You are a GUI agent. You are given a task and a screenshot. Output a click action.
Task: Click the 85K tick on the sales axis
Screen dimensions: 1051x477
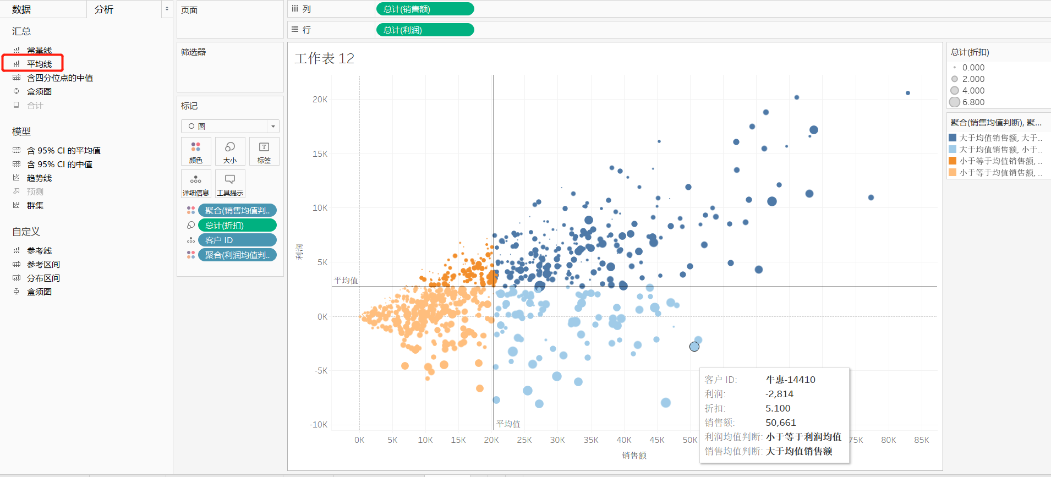coord(922,440)
